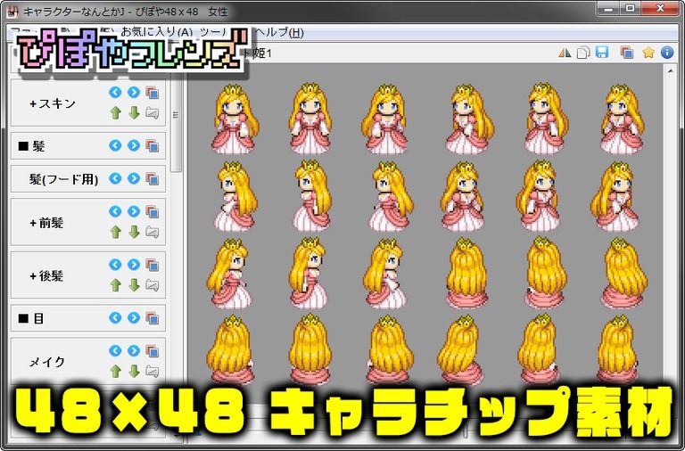Select next option for メイク

[134, 350]
